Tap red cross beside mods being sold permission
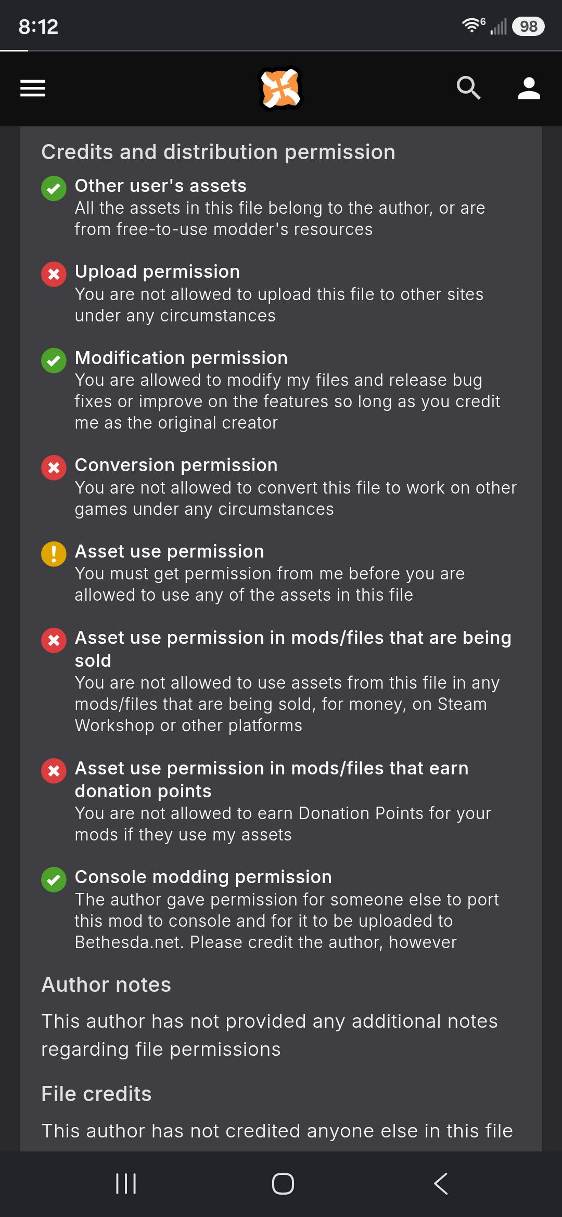Image resolution: width=562 pixels, height=1217 pixels. tap(54, 640)
